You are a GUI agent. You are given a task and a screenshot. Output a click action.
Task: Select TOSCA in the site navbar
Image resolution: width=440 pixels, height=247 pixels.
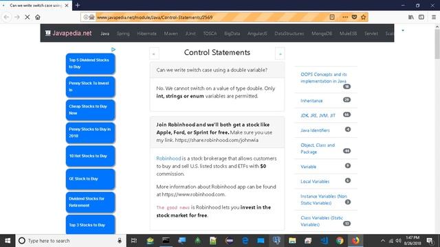pyautogui.click(x=210, y=34)
